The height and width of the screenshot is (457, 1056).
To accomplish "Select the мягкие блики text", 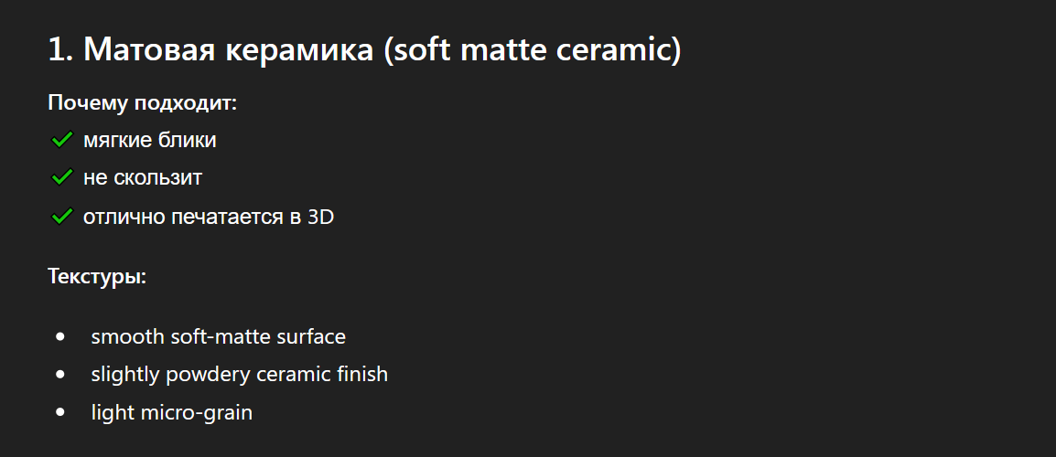I will [x=150, y=141].
